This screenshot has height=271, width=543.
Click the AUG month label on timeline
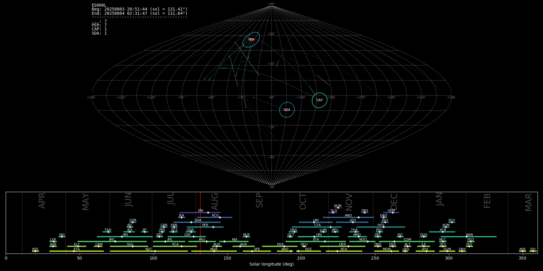[215, 201]
